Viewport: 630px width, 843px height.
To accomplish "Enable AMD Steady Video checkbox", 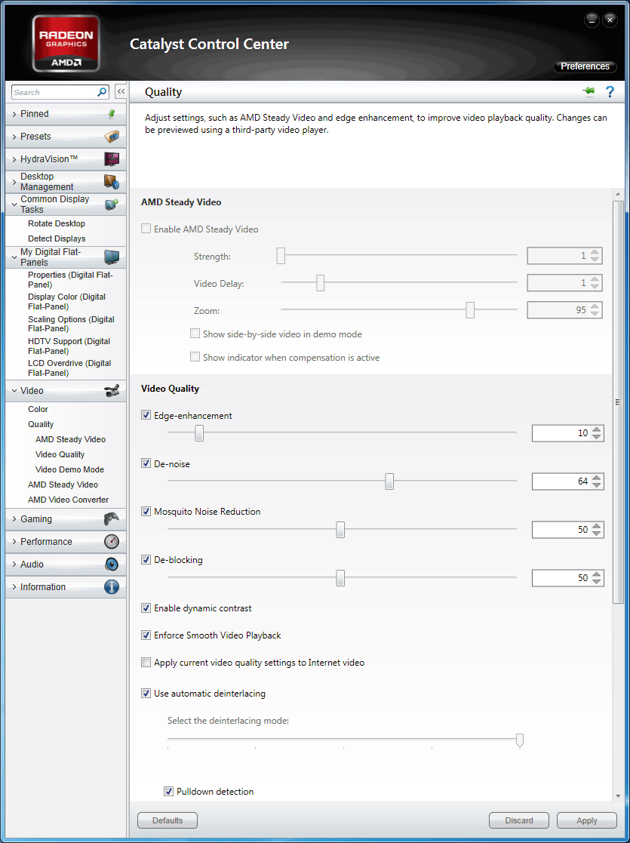I will [146, 229].
